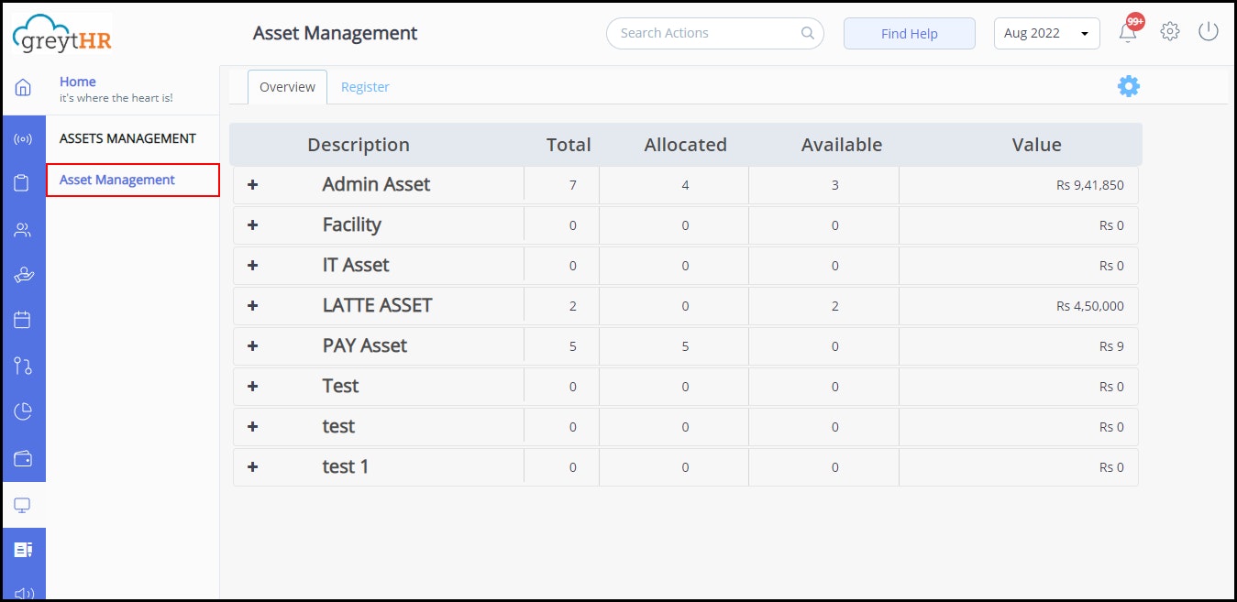Click the power logout icon
1237x602 pixels.
[1208, 30]
